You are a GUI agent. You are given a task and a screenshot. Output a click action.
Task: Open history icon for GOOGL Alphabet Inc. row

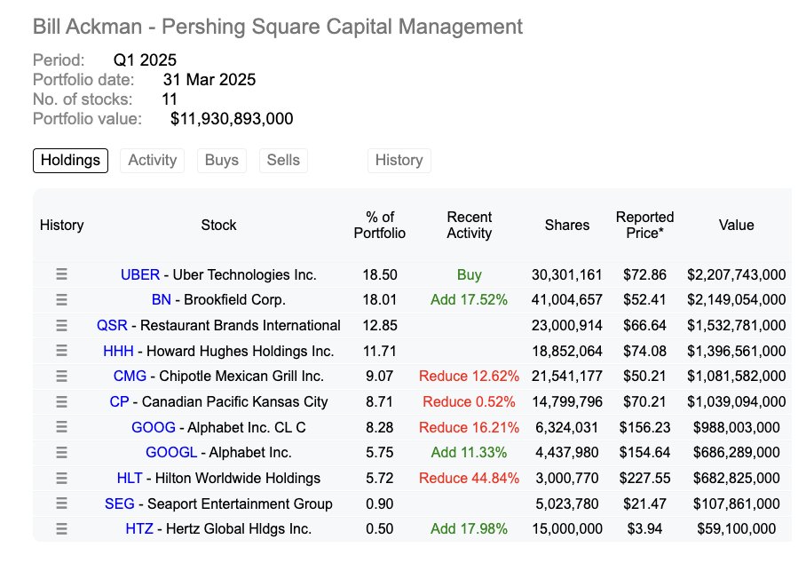tap(61, 453)
